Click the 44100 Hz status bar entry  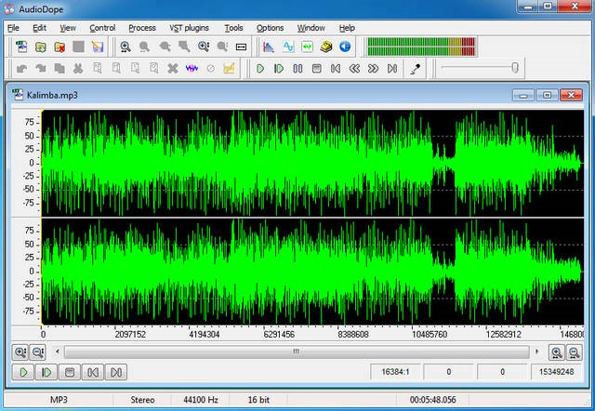coord(201,400)
